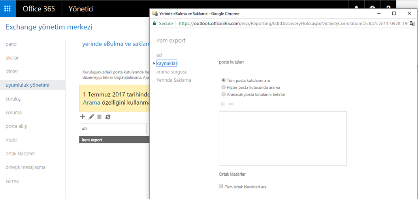Image resolution: width=418 pixels, height=199 pixels.
Task: Click the plus icon to add new search
Action: (x=83, y=117)
